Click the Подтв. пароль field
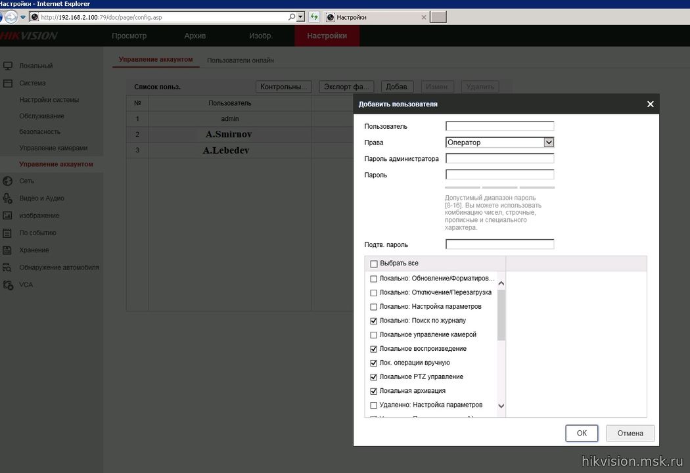 coord(499,244)
